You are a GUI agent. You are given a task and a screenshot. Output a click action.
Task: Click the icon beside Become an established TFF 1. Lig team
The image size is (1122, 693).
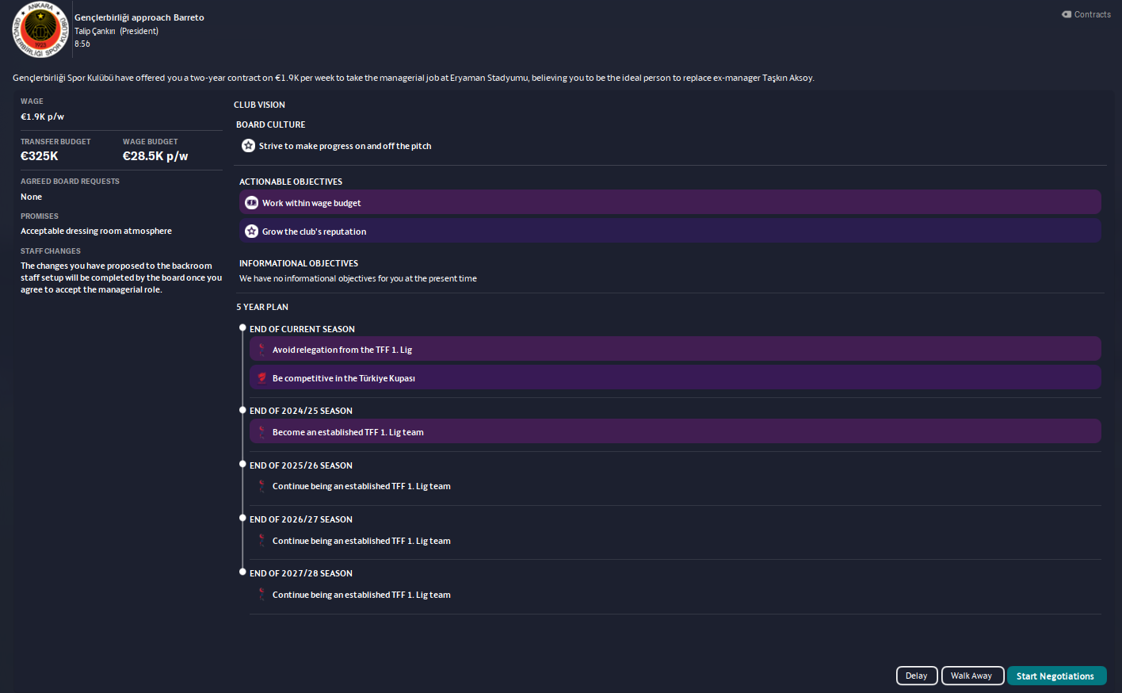[261, 432]
